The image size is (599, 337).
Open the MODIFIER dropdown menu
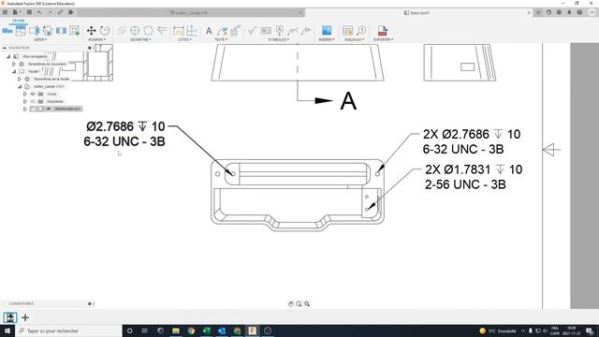[96, 39]
